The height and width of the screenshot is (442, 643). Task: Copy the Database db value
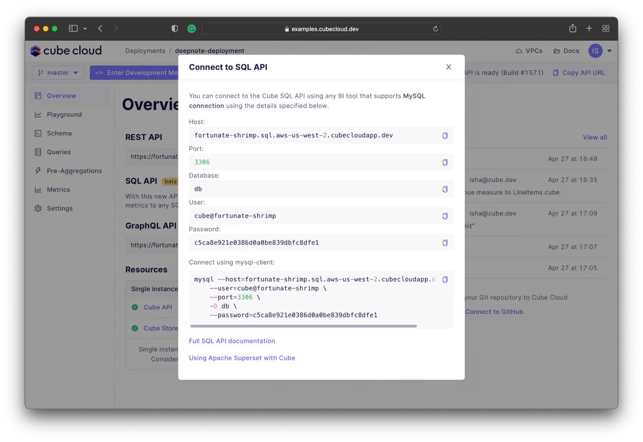[445, 189]
